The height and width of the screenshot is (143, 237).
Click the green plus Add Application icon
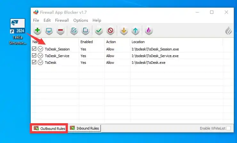37,30
